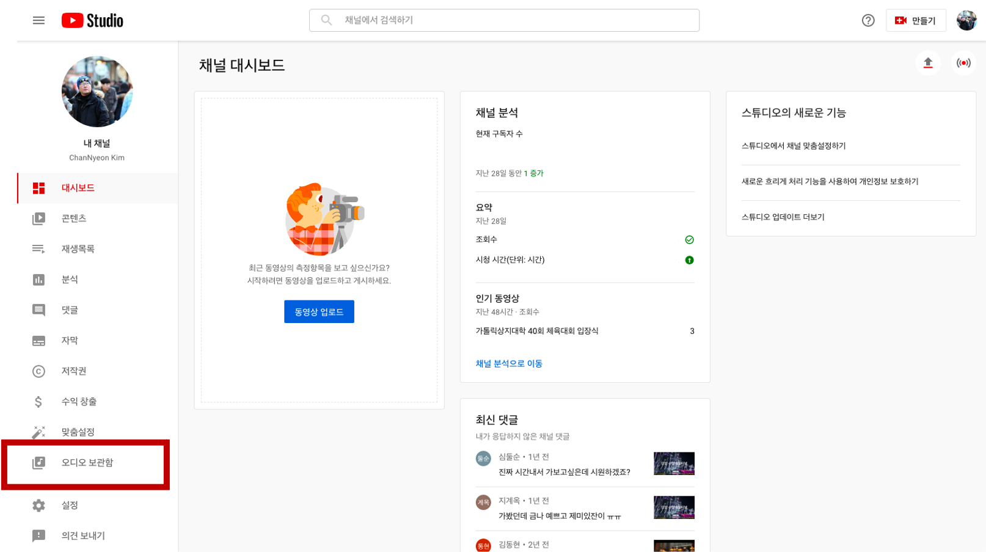Image resolution: width=986 pixels, height=552 pixels.
Task: Click the 저작권 copyright icon
Action: (38, 371)
